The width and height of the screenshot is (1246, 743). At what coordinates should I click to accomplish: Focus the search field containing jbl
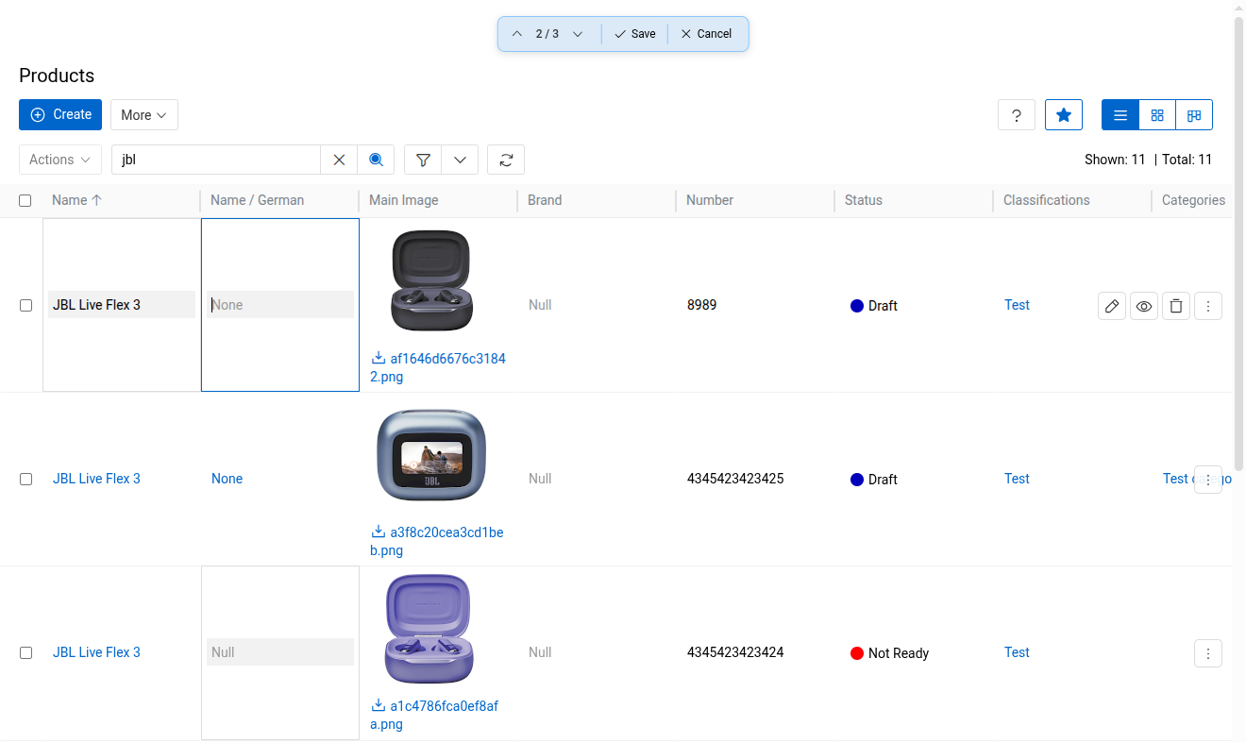216,160
